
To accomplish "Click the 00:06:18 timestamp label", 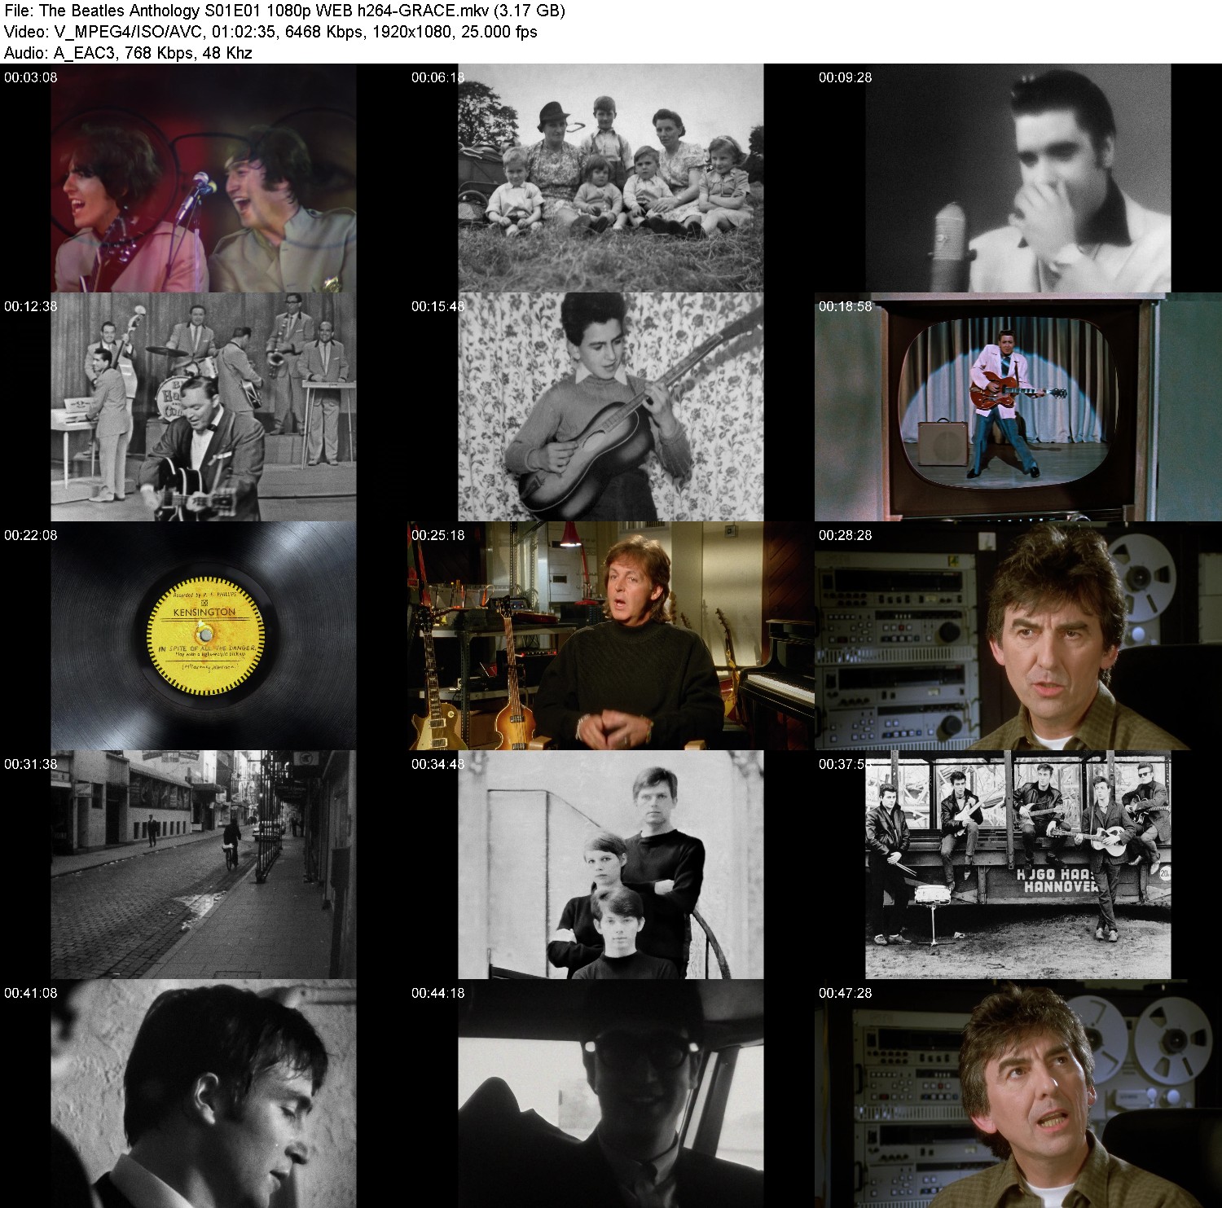I will coord(437,77).
